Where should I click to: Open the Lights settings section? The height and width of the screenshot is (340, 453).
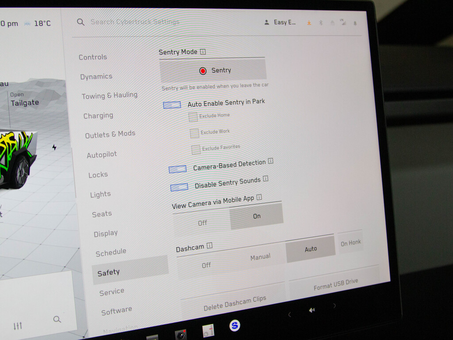pyautogui.click(x=100, y=194)
